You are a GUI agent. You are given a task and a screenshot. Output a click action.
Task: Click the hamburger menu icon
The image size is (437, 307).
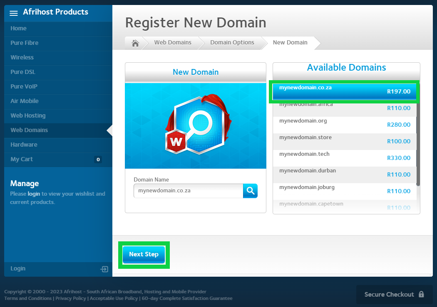click(14, 13)
